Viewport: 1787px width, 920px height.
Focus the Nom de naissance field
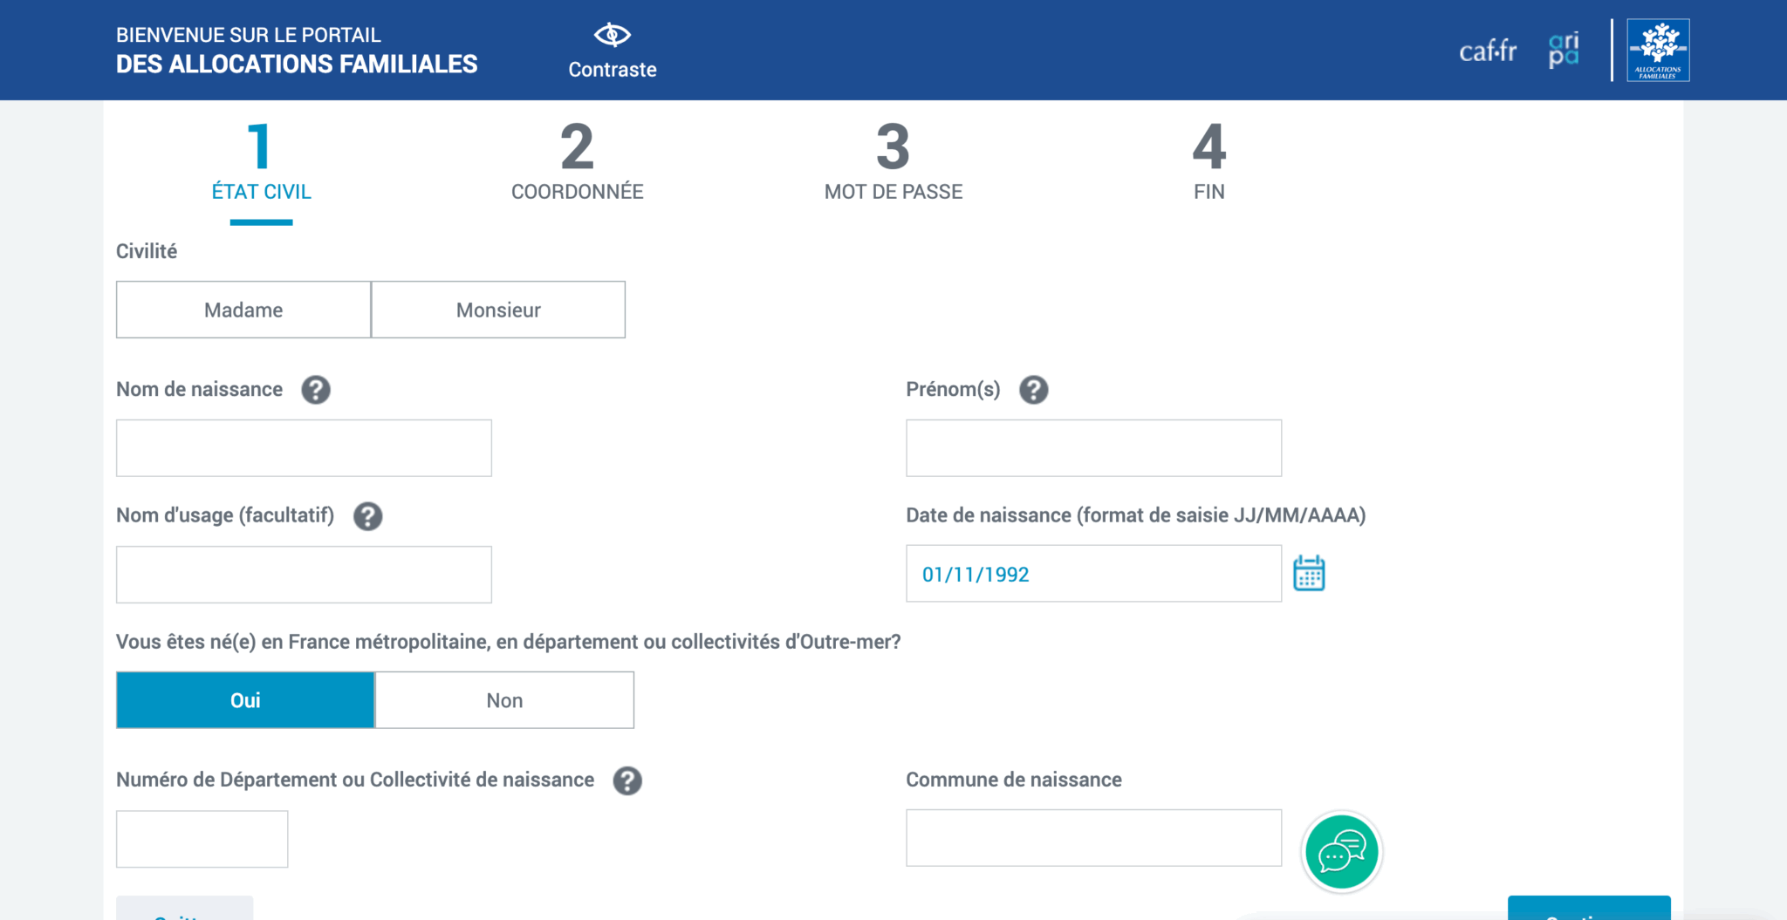click(304, 448)
